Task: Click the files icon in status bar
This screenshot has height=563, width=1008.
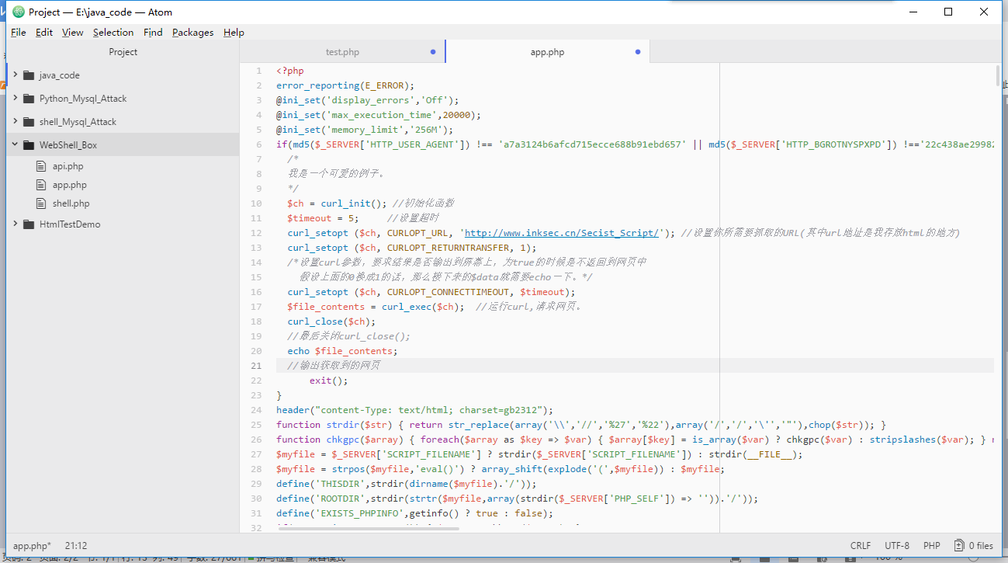Action: point(960,546)
